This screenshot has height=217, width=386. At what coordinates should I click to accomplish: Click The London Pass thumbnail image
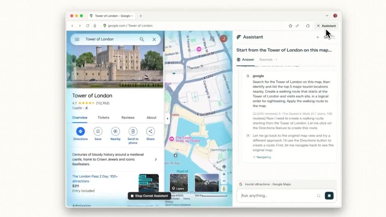[x=149, y=183]
